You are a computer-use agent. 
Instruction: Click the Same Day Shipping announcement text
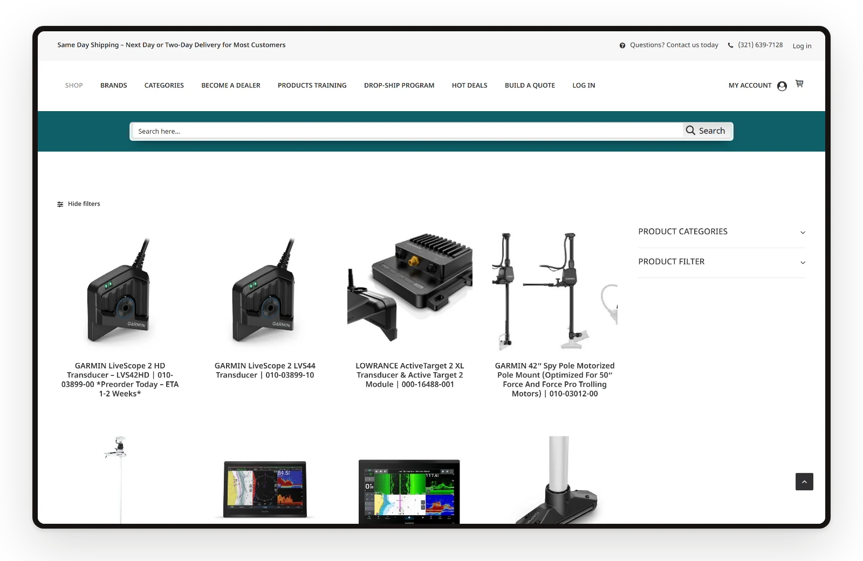[172, 45]
